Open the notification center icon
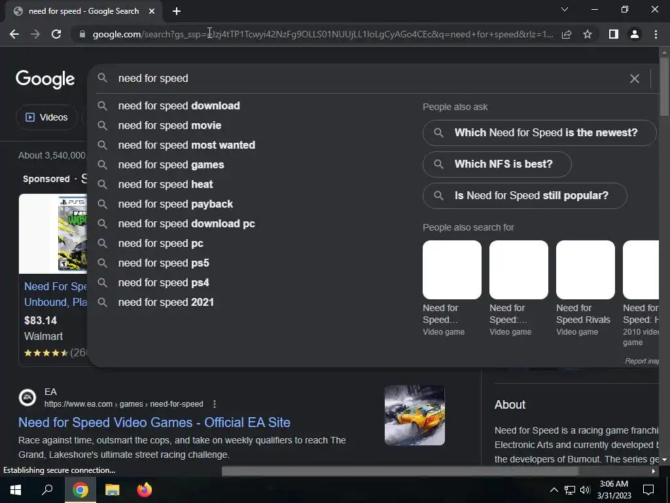The image size is (670, 503). click(x=648, y=490)
